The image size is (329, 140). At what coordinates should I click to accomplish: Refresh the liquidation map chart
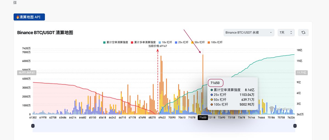303,32
